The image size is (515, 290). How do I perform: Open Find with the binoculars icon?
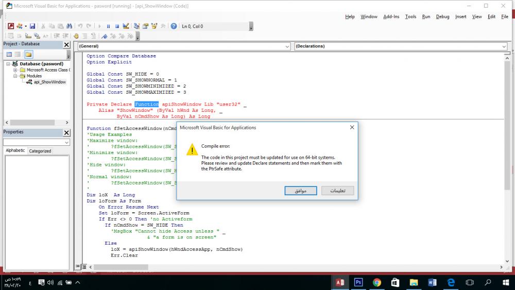click(x=70, y=26)
